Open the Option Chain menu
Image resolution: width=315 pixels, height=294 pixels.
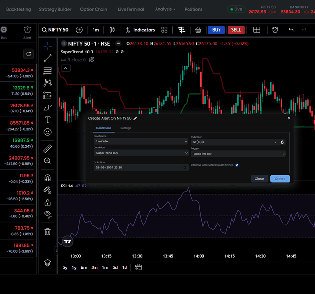click(94, 9)
